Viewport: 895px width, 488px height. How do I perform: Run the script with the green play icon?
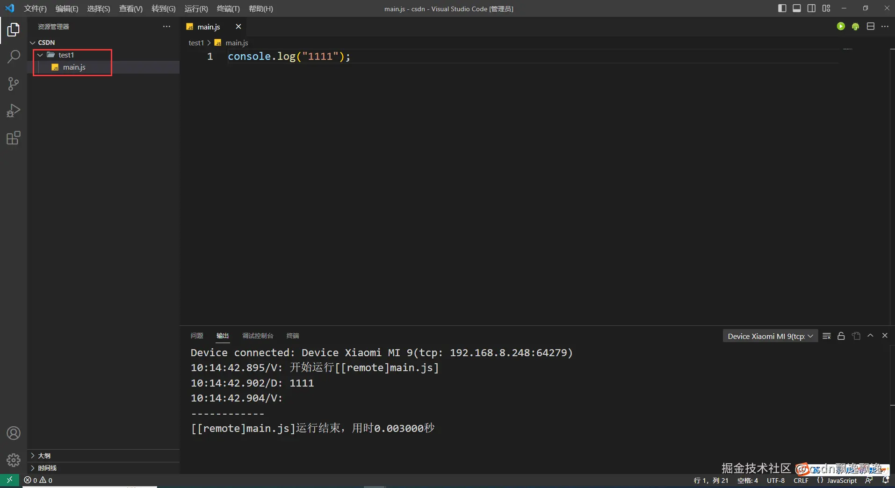[x=841, y=26]
